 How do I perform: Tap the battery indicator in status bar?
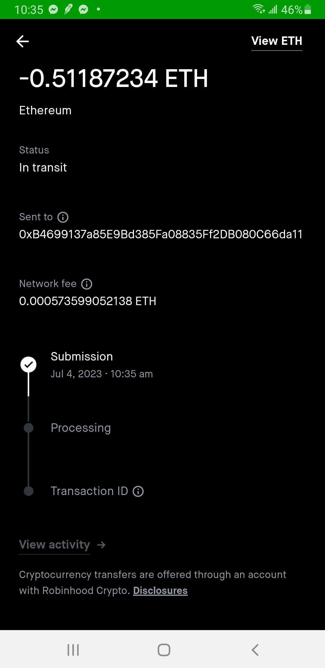308,10
